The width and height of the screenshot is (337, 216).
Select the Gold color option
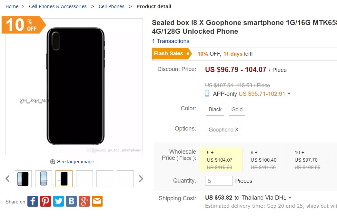[237, 109]
